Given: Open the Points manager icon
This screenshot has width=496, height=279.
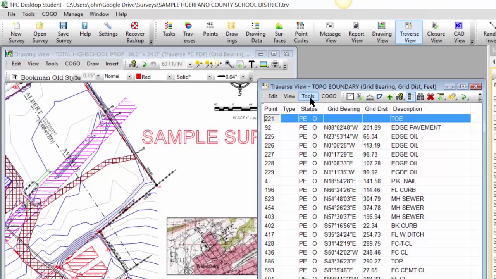Looking at the screenshot, I should pos(210,30).
